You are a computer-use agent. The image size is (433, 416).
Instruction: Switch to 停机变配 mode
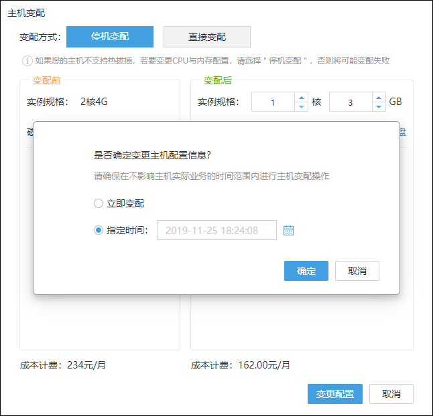110,37
